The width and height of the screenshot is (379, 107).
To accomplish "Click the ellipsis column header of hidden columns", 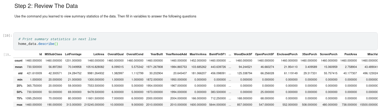I will (230, 54).
